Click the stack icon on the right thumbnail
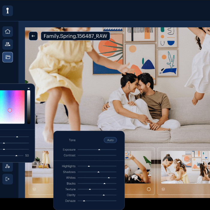Viewport: 210px width, 210px height. click(x=163, y=189)
